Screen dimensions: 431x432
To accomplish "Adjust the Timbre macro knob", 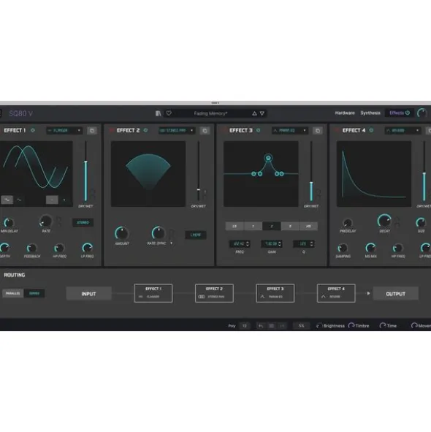I will tap(351, 326).
